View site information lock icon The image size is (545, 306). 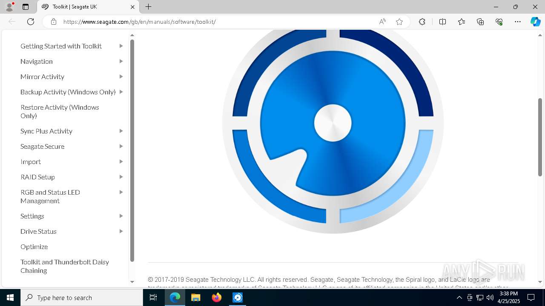54,22
